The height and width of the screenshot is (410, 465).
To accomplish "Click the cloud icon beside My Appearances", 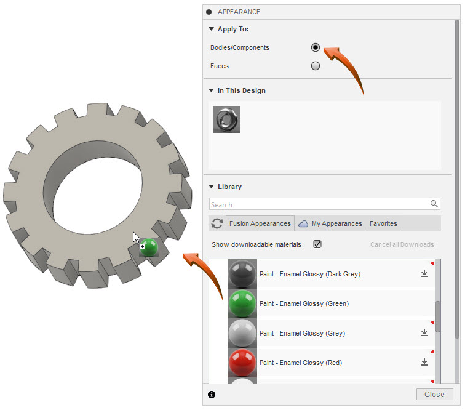I will point(303,223).
